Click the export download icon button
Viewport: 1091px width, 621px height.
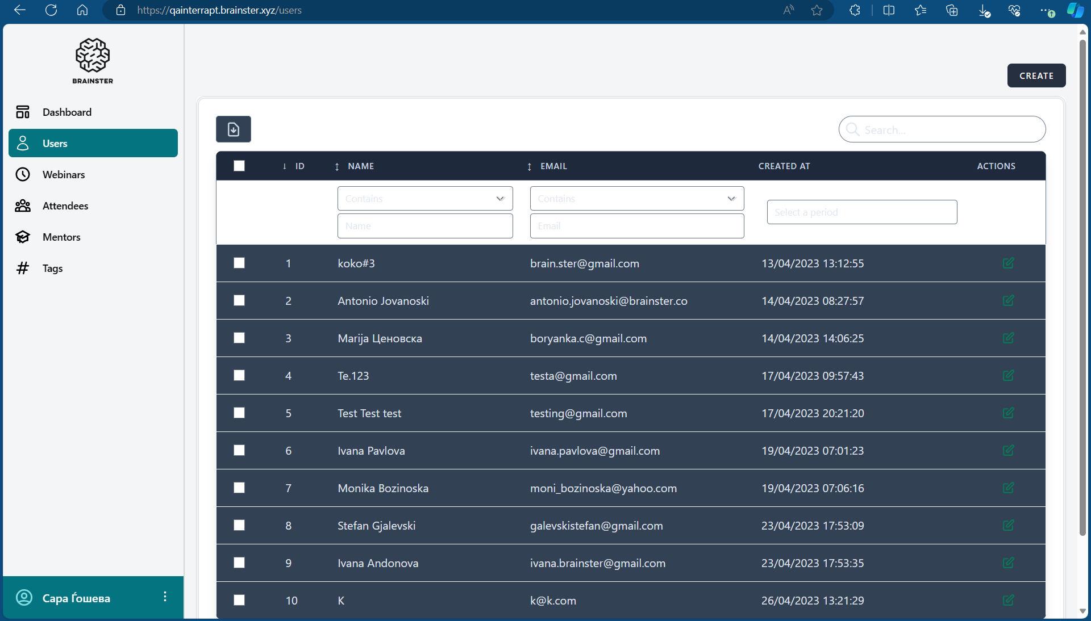pyautogui.click(x=233, y=129)
